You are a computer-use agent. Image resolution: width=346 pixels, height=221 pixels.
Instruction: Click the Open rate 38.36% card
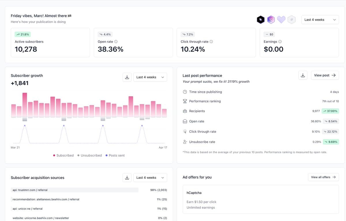point(133,43)
